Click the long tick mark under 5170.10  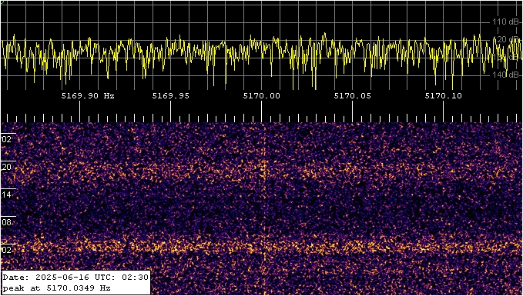(444, 111)
